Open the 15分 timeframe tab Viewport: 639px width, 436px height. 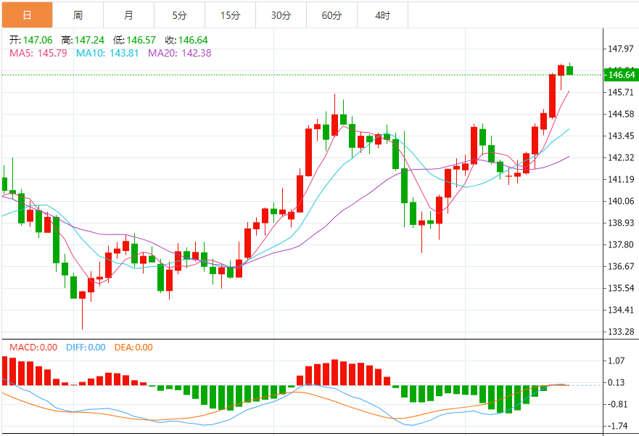click(x=230, y=15)
